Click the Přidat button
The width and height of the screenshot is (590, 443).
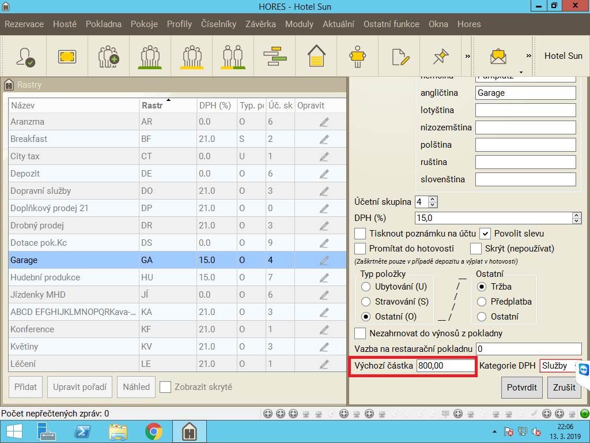[x=25, y=387]
